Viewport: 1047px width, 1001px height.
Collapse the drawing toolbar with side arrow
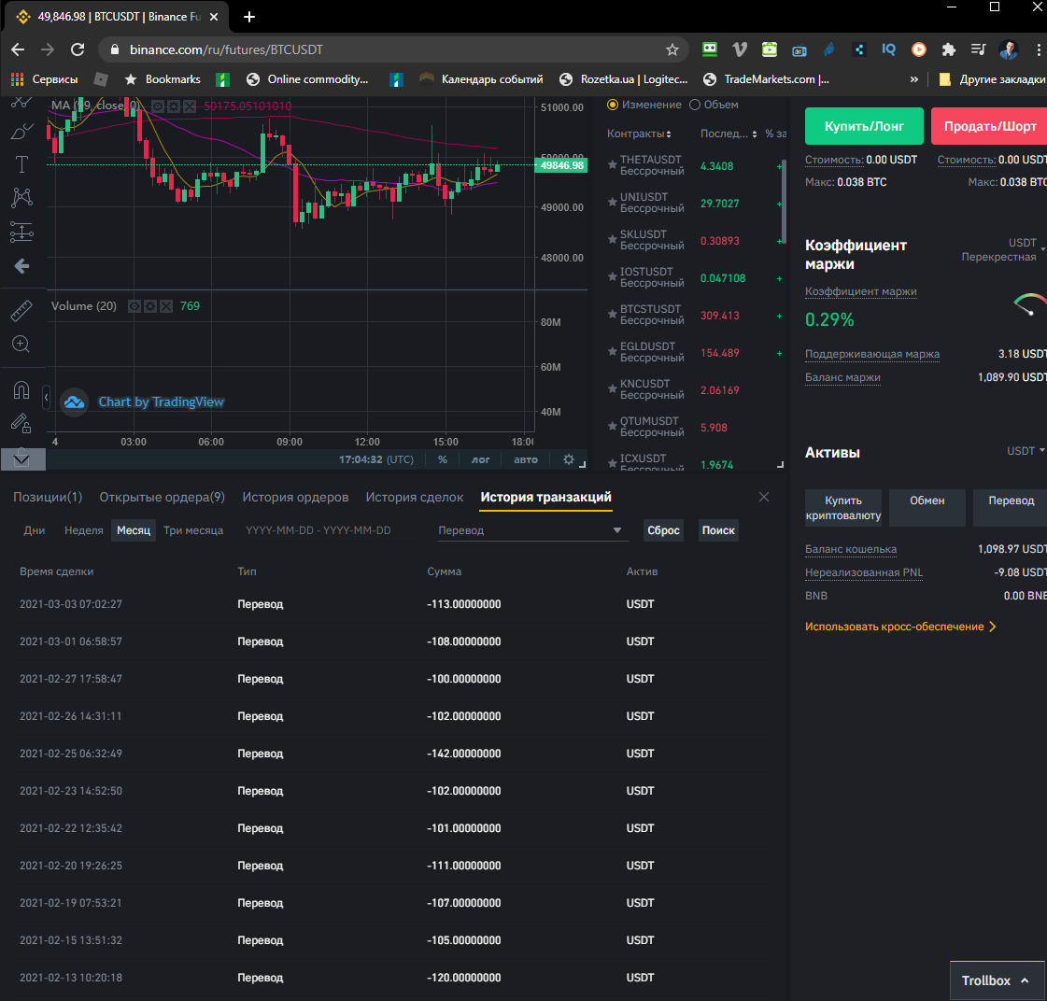point(46,398)
